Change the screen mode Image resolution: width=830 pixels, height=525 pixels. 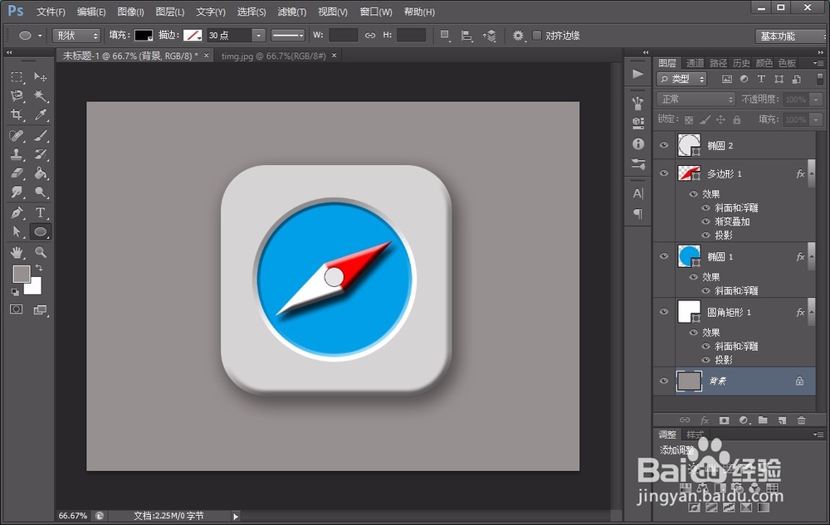pos(40,310)
